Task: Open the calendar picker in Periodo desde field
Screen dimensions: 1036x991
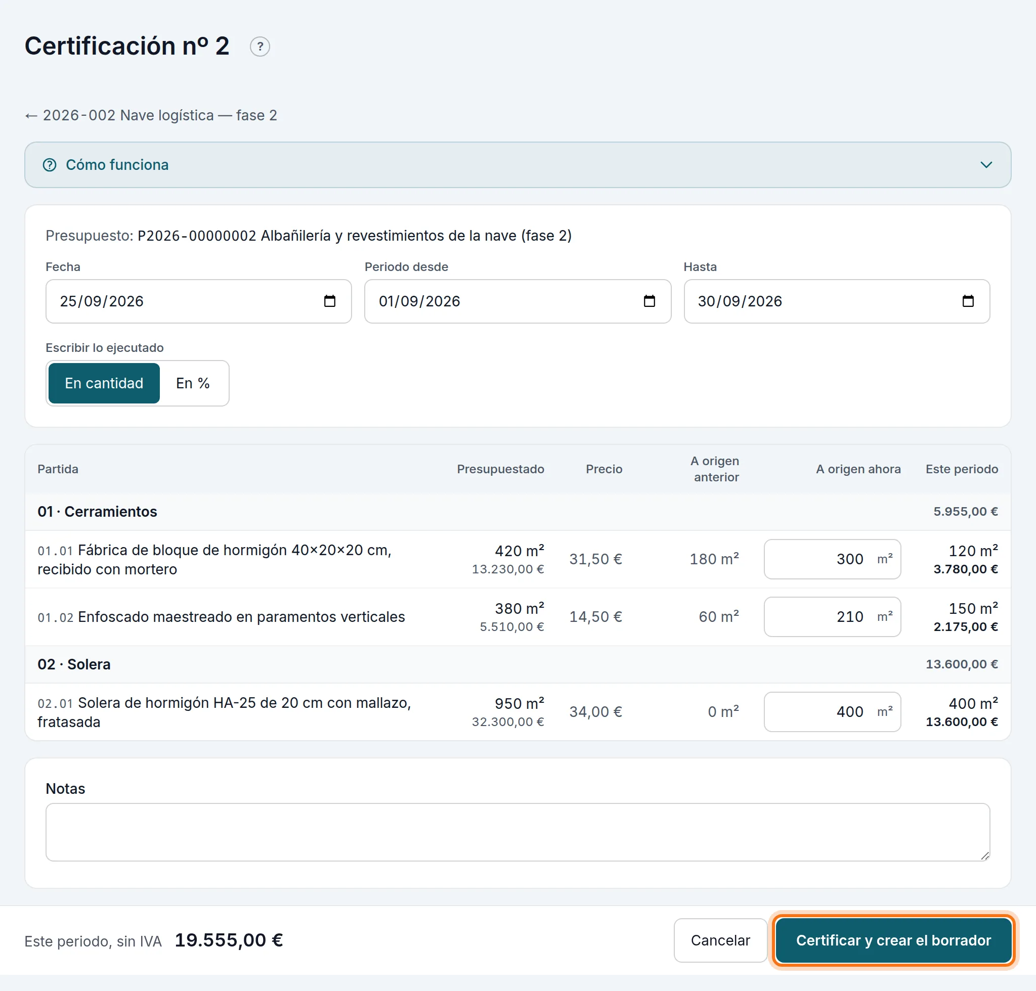Action: pos(649,301)
